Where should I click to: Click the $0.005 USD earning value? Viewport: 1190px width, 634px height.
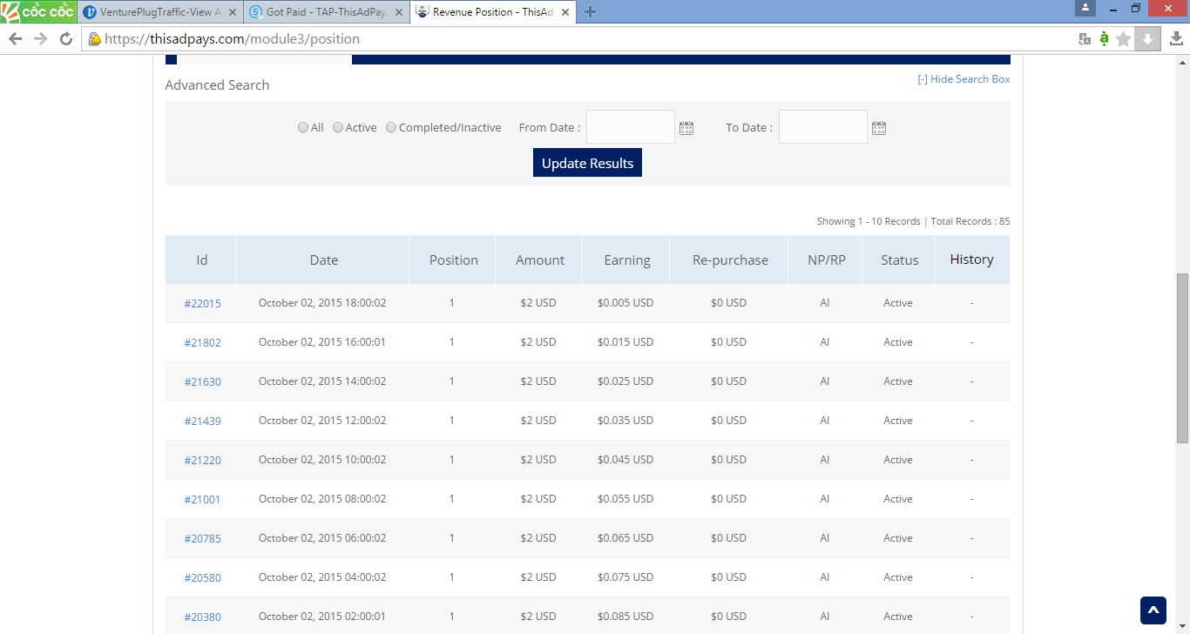625,303
